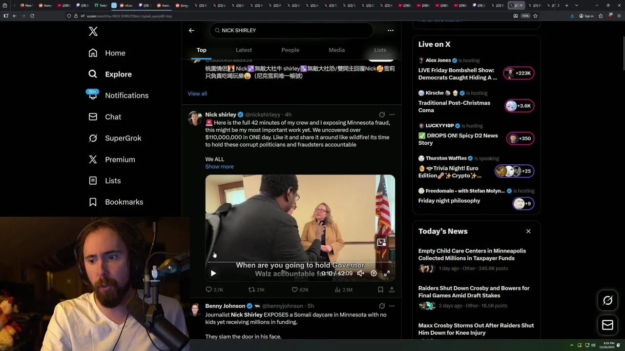Open Home from the sidebar
This screenshot has width=625, height=351.
(x=107, y=53)
